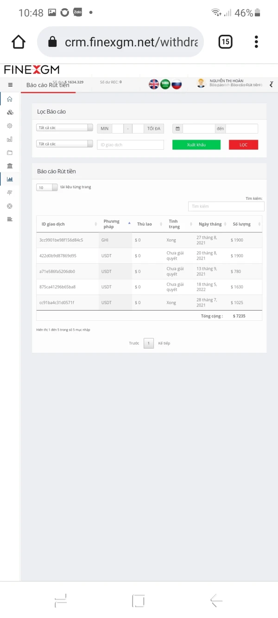The image size is (278, 618).
Task: Select the active reports chart sidebar icon
Action: (x=10, y=179)
